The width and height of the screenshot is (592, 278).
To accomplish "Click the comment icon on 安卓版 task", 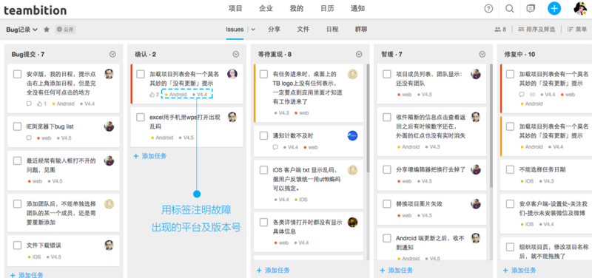I will [x=29, y=104].
